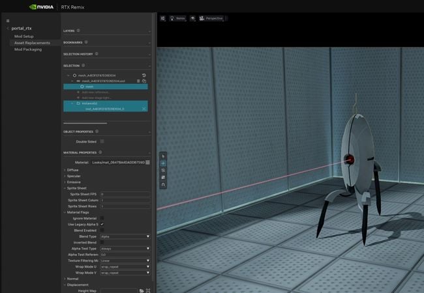Open the Alpha Test Type dropdown
Screen dimensions: 424x293
click(x=125, y=249)
